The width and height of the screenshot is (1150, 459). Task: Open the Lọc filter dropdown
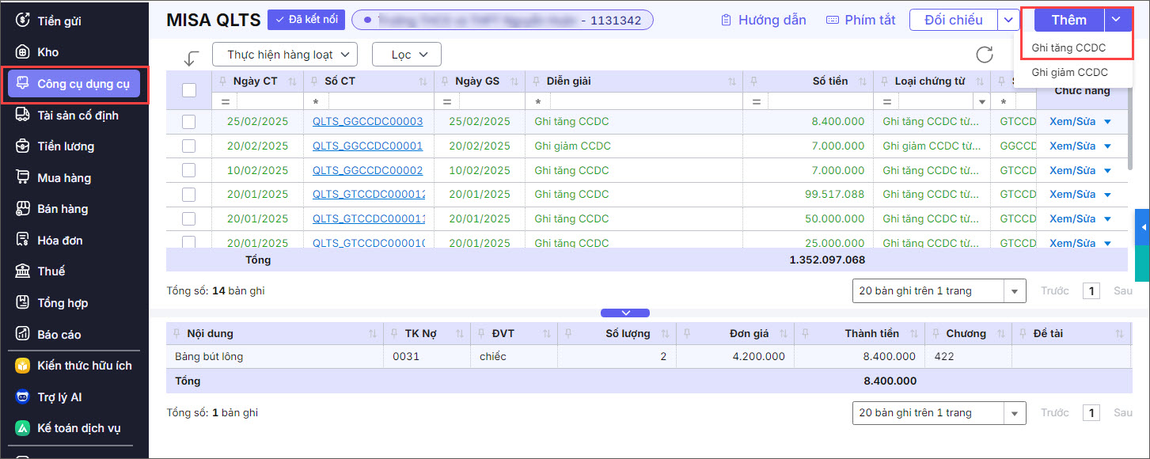click(406, 55)
